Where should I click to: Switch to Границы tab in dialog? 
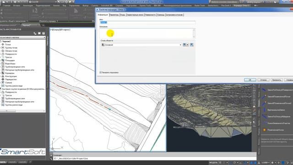tap(161, 15)
